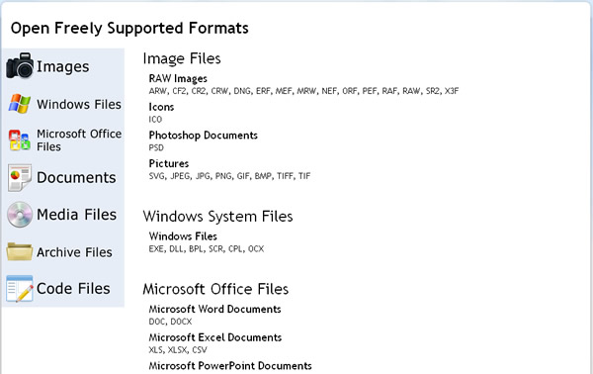Image resolution: width=593 pixels, height=374 pixels.
Task: Go to Microsoft Office Files sidebar entry
Action: pos(79,140)
